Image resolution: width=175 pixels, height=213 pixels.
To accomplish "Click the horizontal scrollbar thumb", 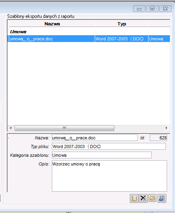I will point(65,128).
